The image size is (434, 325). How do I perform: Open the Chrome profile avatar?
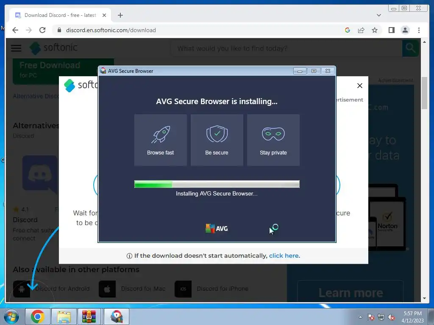pos(405,30)
